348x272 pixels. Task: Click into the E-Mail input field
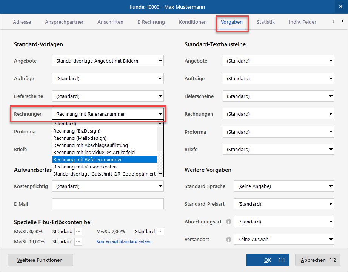[108, 204]
